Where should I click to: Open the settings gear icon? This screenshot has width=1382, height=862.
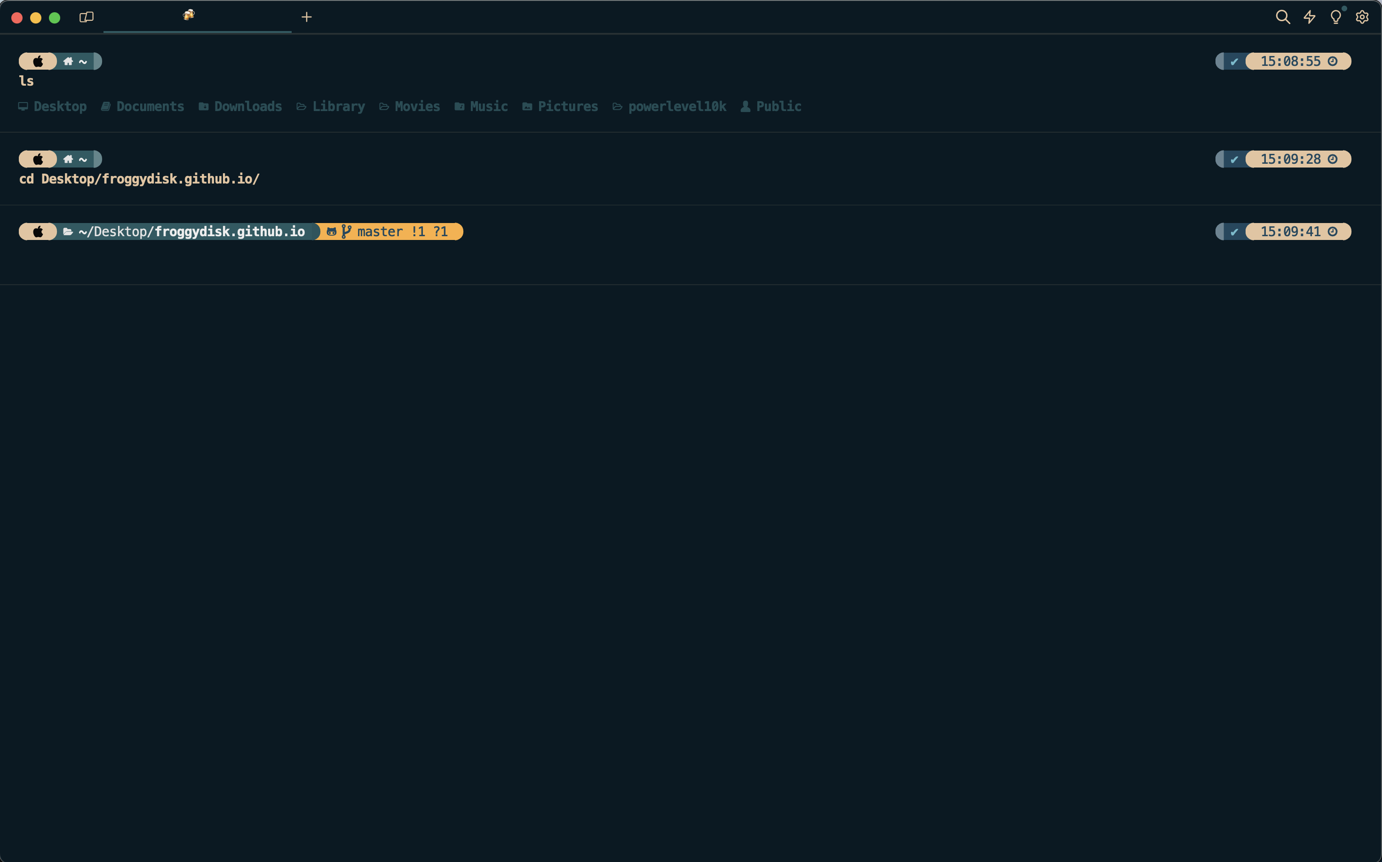click(x=1361, y=17)
